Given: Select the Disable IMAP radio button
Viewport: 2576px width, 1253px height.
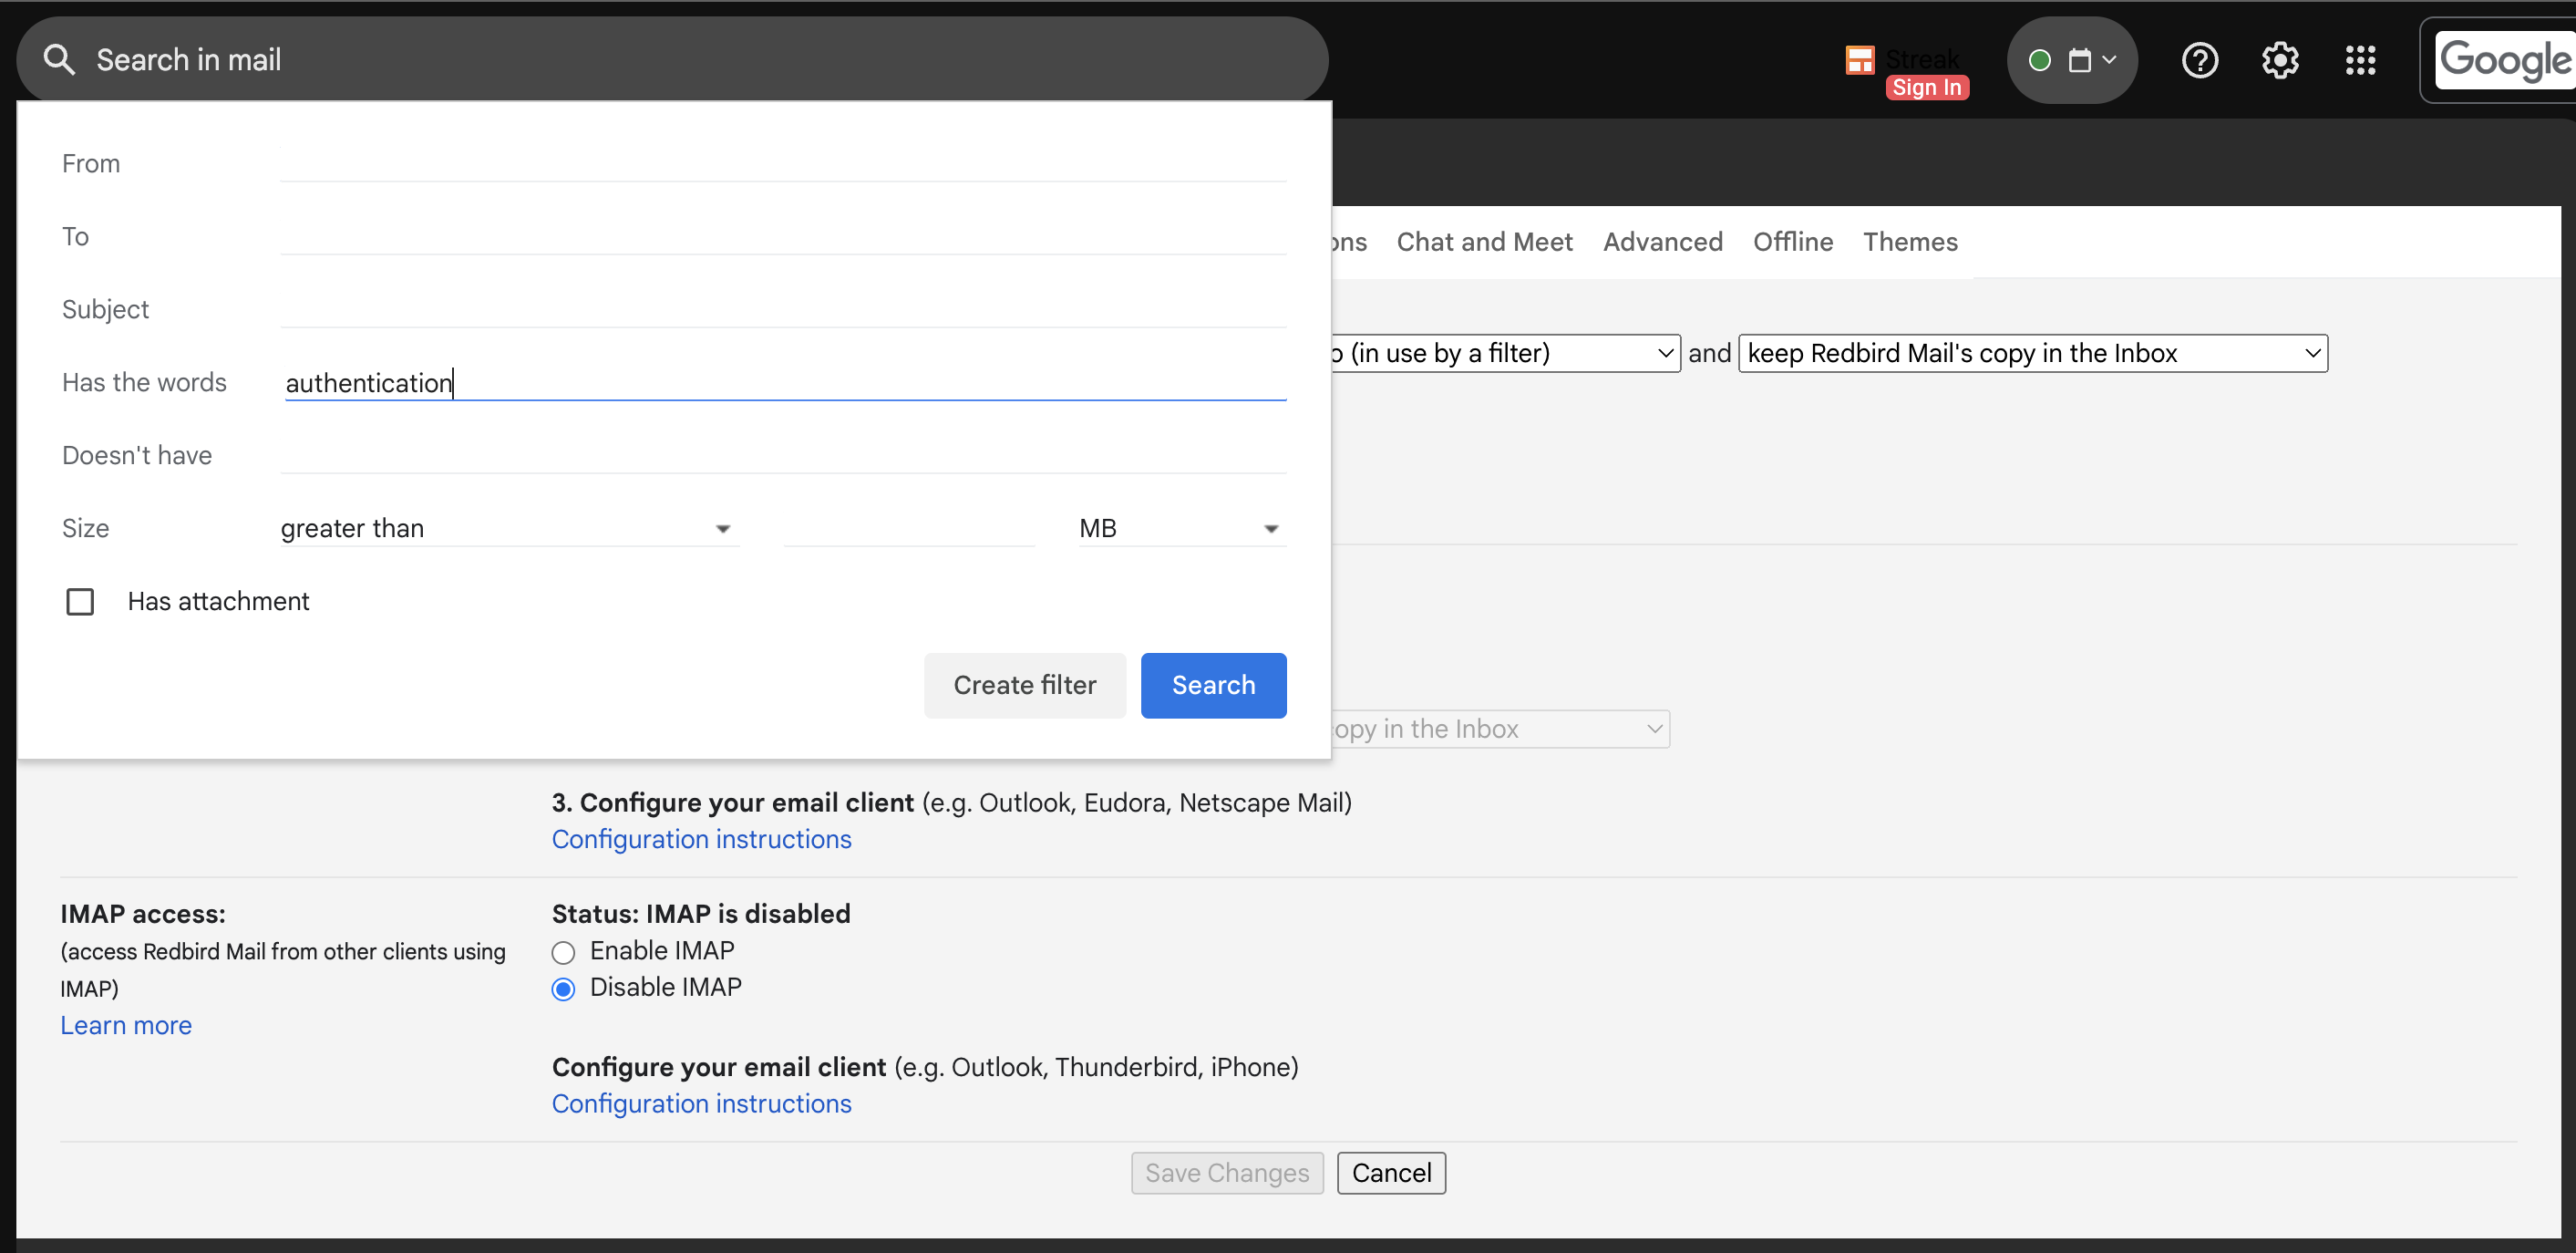Looking at the screenshot, I should point(563,989).
